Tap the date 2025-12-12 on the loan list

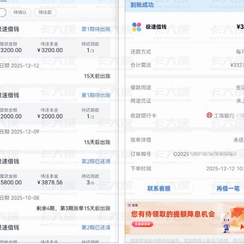(x=25, y=65)
